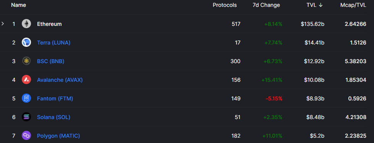Click the Terra LUNA logo icon
The height and width of the screenshot is (143, 374).
point(26,43)
